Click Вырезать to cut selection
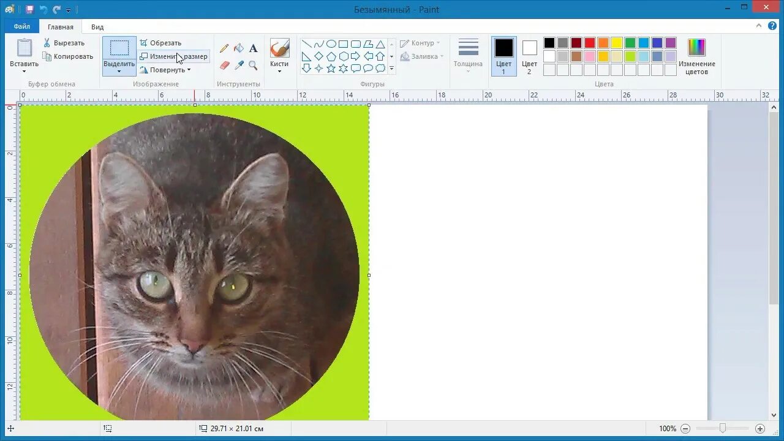 pyautogui.click(x=64, y=43)
